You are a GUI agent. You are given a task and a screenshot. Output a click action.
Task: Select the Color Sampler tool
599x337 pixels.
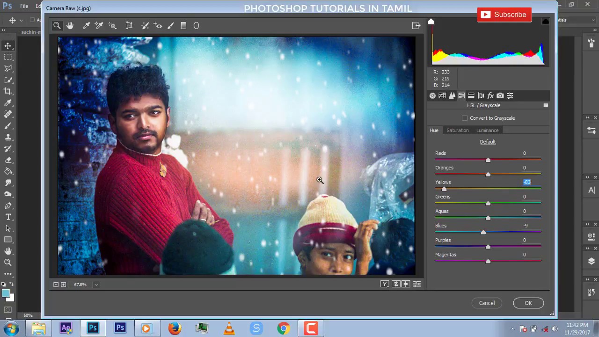tap(99, 26)
